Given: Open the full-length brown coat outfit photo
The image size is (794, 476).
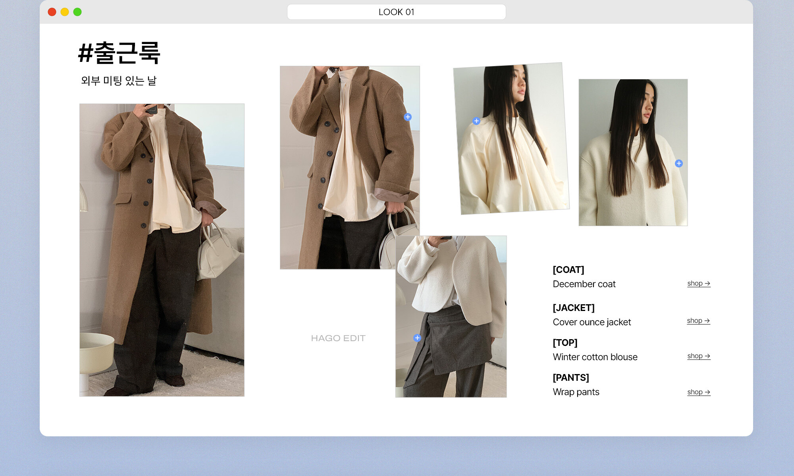Looking at the screenshot, I should pos(162,250).
